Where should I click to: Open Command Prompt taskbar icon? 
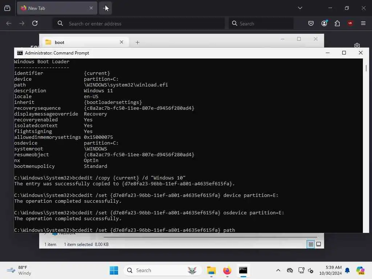pos(243,270)
